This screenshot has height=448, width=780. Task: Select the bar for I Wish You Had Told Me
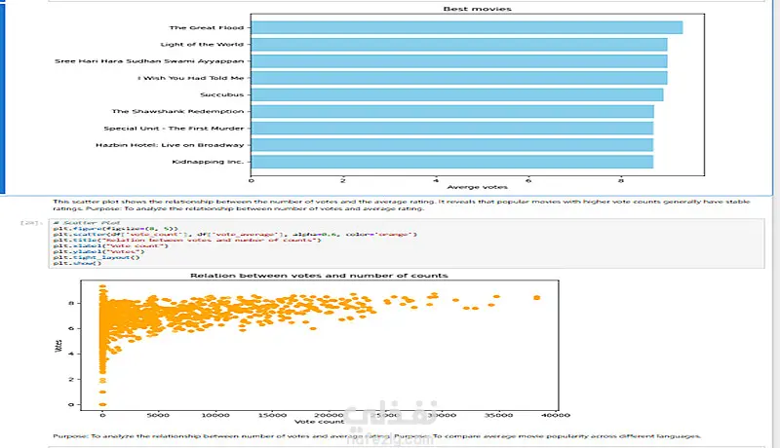tap(459, 78)
